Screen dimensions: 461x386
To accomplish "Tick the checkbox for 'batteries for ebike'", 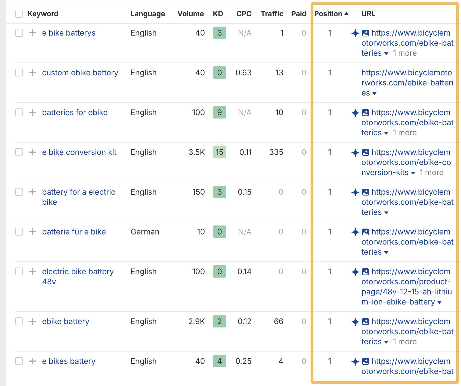I will pos(19,112).
